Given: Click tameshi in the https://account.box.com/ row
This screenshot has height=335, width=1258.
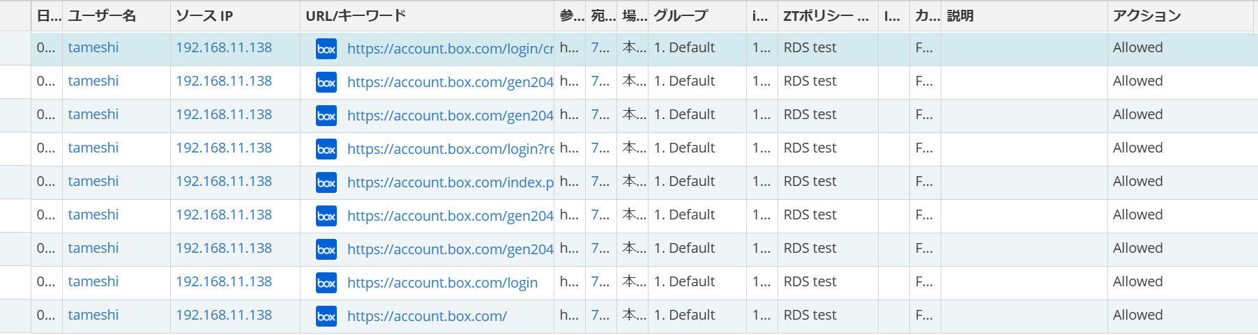Looking at the screenshot, I should point(93,315).
